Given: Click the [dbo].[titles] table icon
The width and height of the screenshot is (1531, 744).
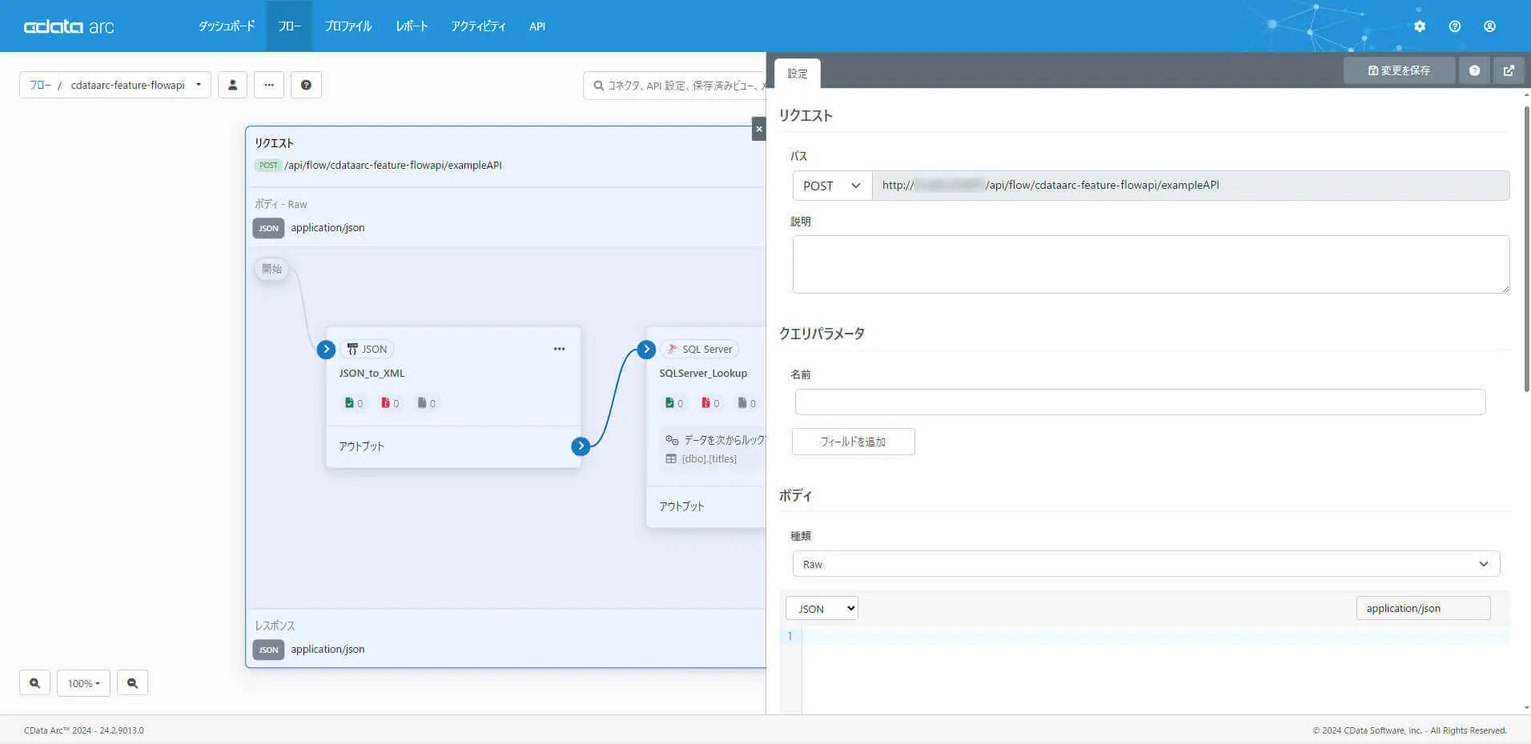Looking at the screenshot, I should (671, 459).
